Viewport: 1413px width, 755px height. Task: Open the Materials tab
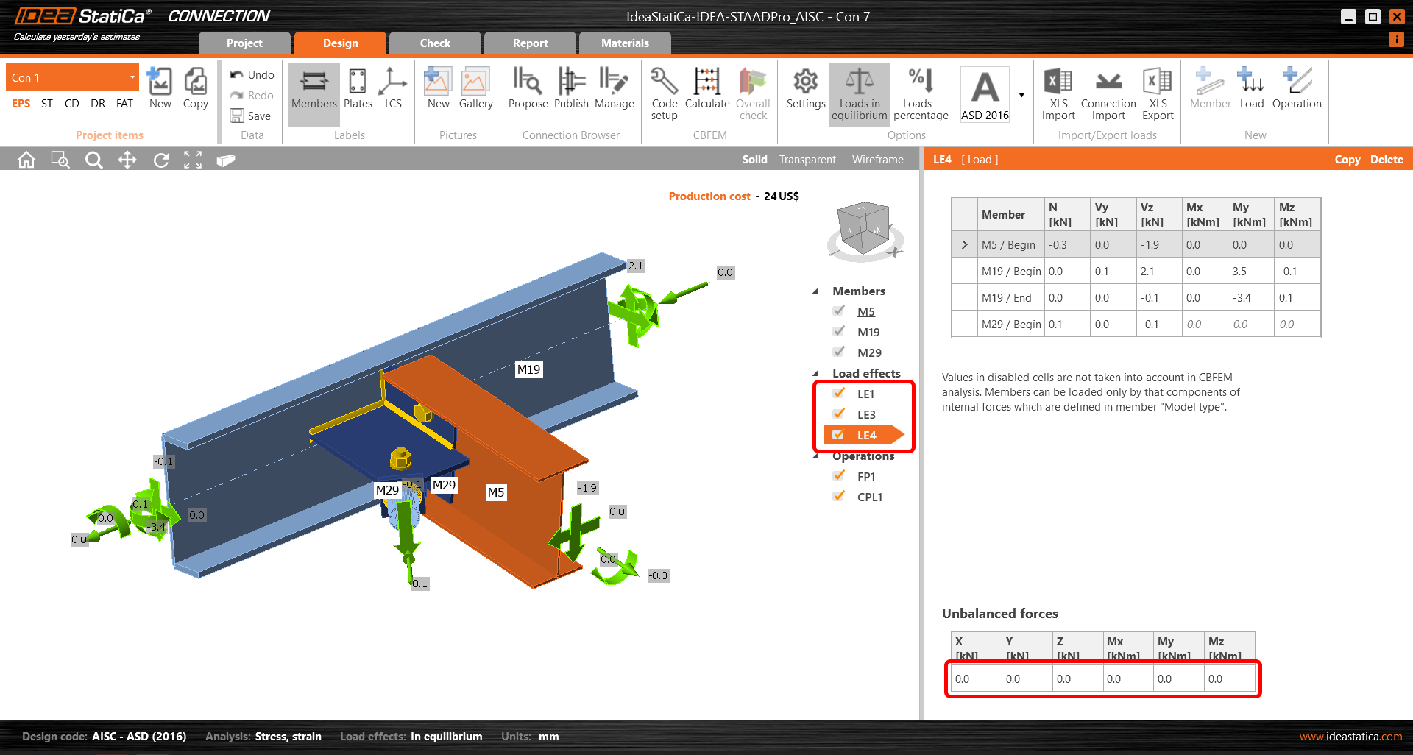tap(625, 43)
